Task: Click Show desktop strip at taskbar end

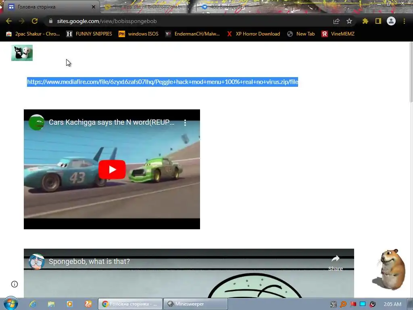Action: (x=410, y=304)
